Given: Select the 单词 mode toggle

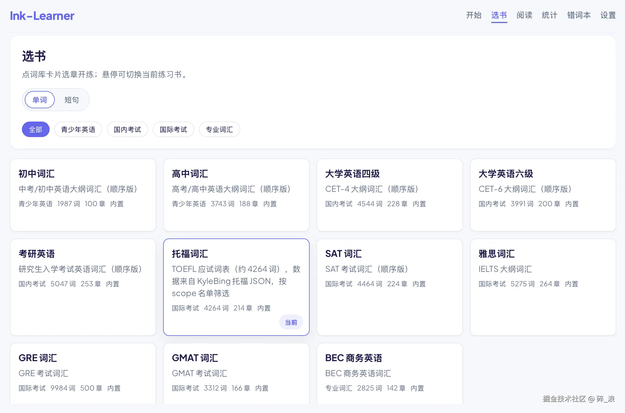Looking at the screenshot, I should click(x=40, y=100).
